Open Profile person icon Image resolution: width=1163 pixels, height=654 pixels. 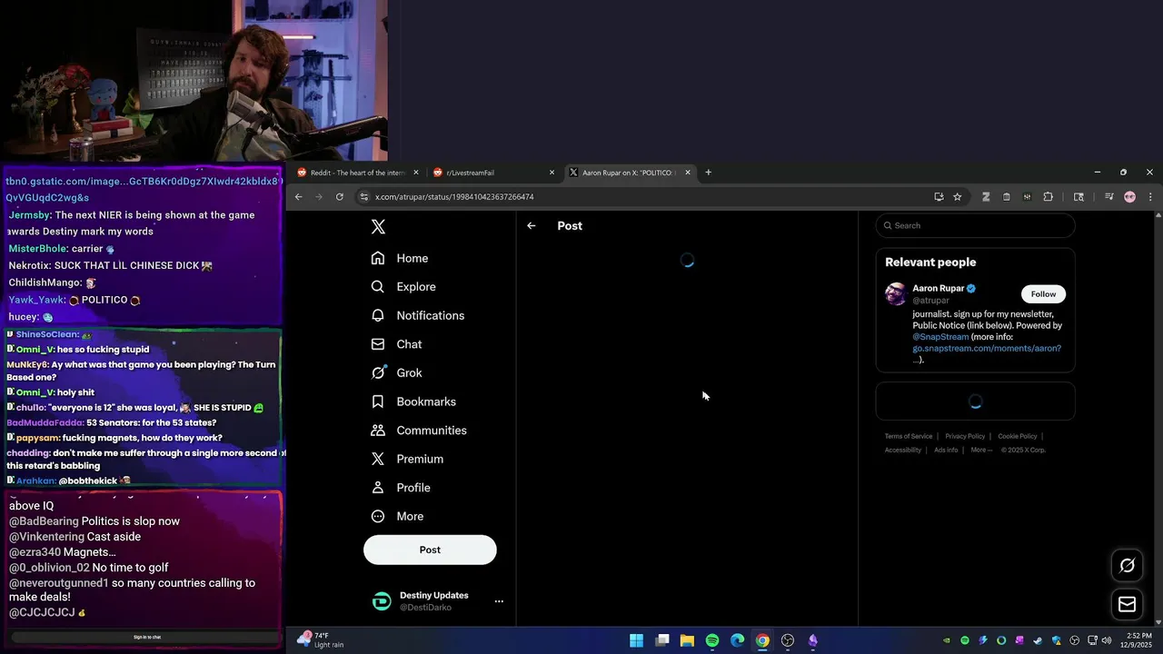[x=378, y=488]
